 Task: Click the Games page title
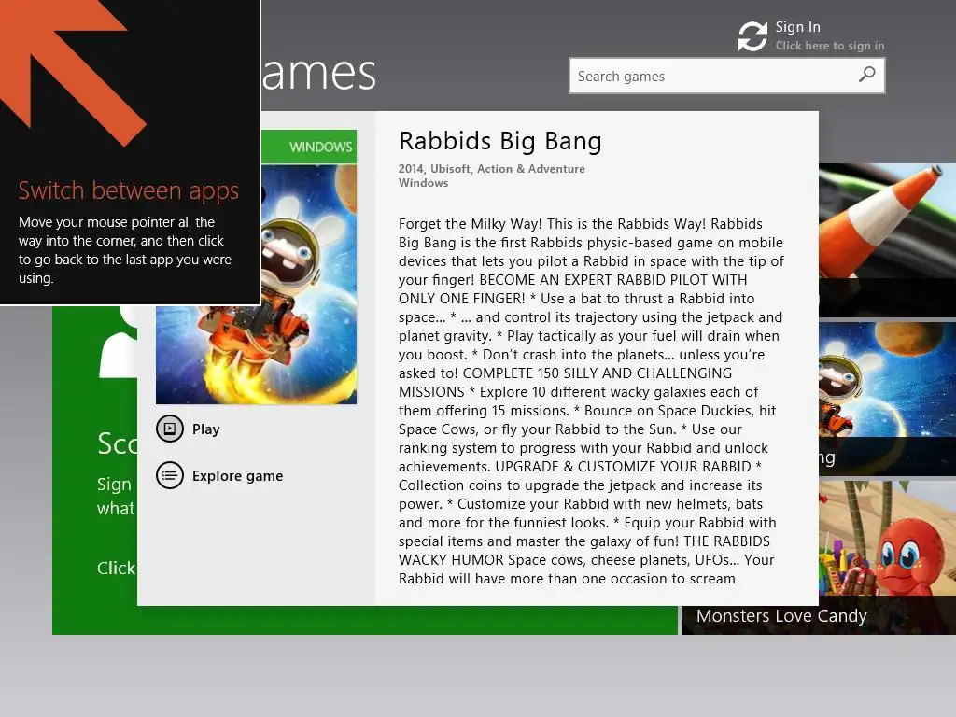[x=318, y=73]
